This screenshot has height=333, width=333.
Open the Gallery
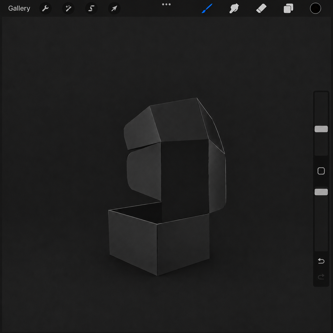[19, 8]
